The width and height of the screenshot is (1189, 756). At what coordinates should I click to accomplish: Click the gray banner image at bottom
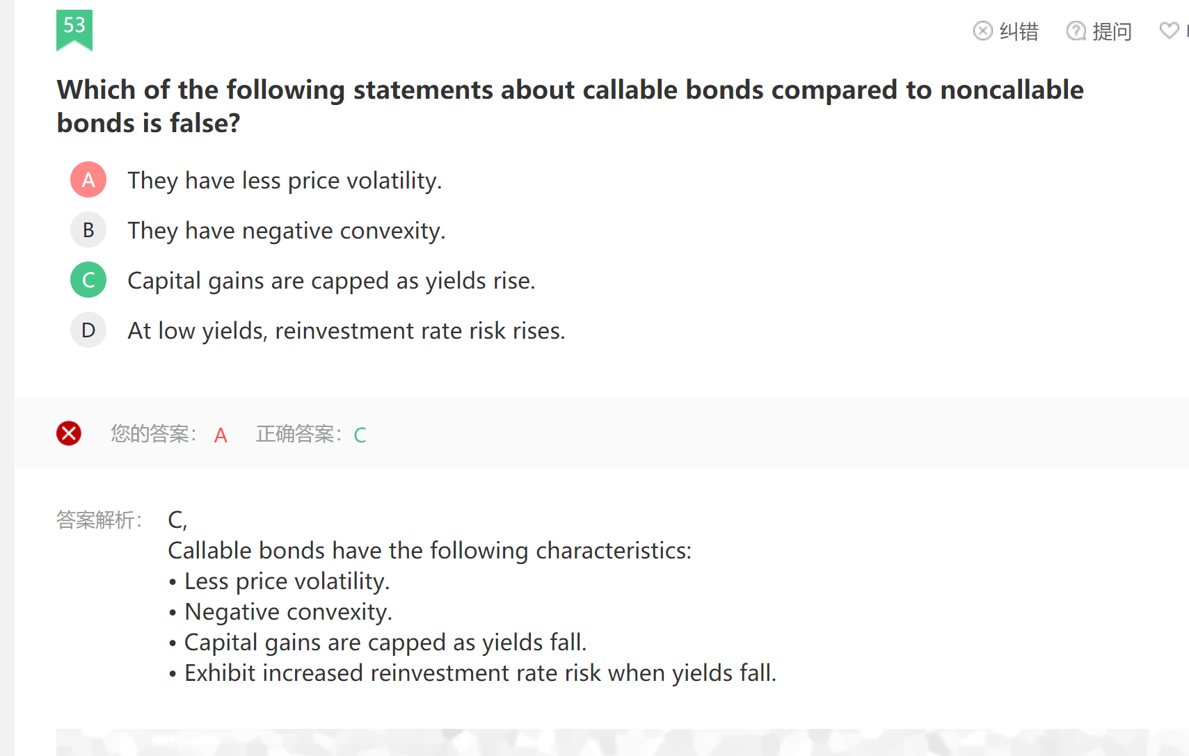point(622,742)
